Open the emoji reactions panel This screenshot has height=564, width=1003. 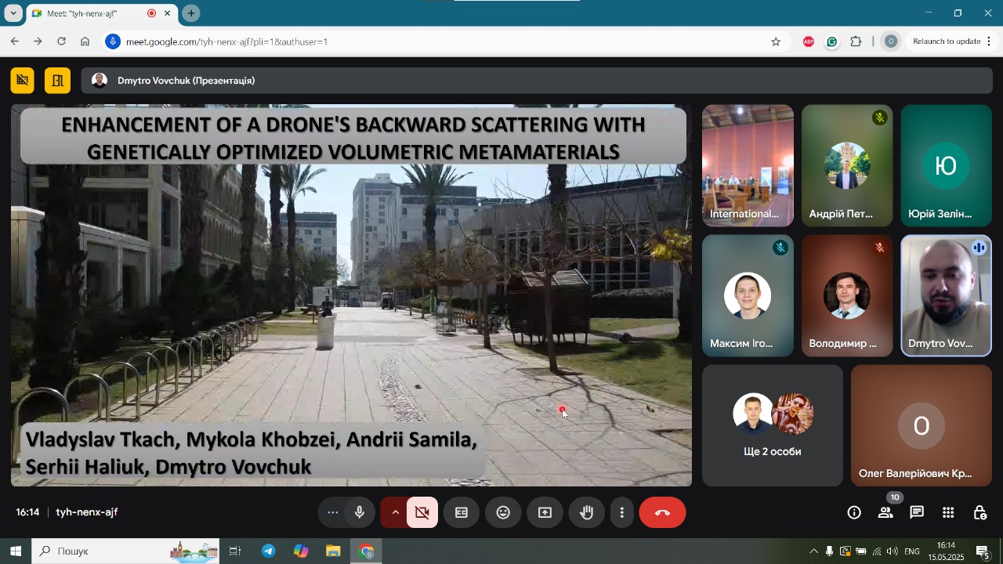(503, 512)
